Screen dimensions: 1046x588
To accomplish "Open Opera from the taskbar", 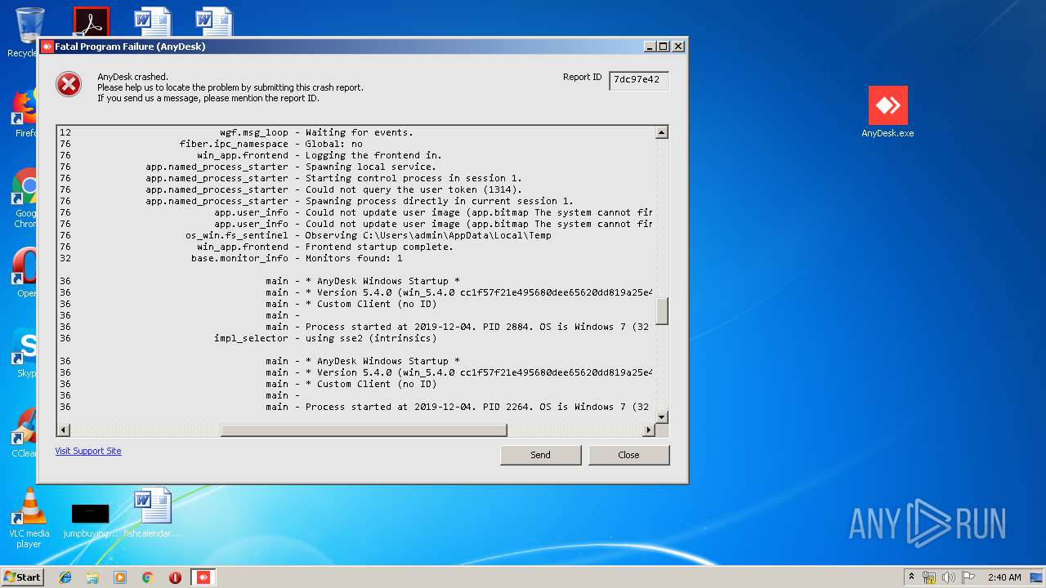I will pos(175,577).
